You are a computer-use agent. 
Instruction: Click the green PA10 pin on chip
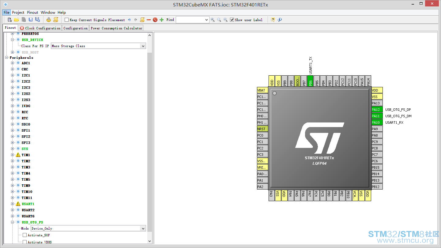(x=377, y=122)
